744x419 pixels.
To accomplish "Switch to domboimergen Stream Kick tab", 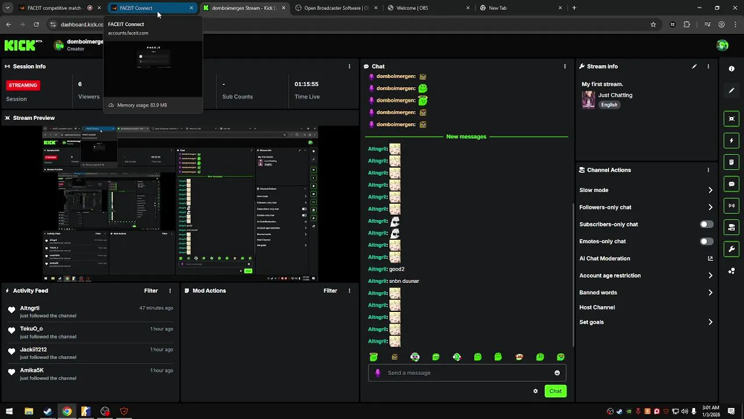I will [244, 8].
